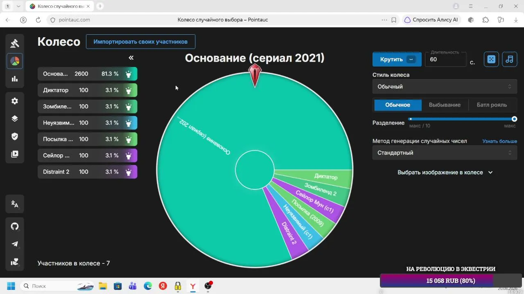
Task: Select the Диктатор participant row
Action: 87,90
